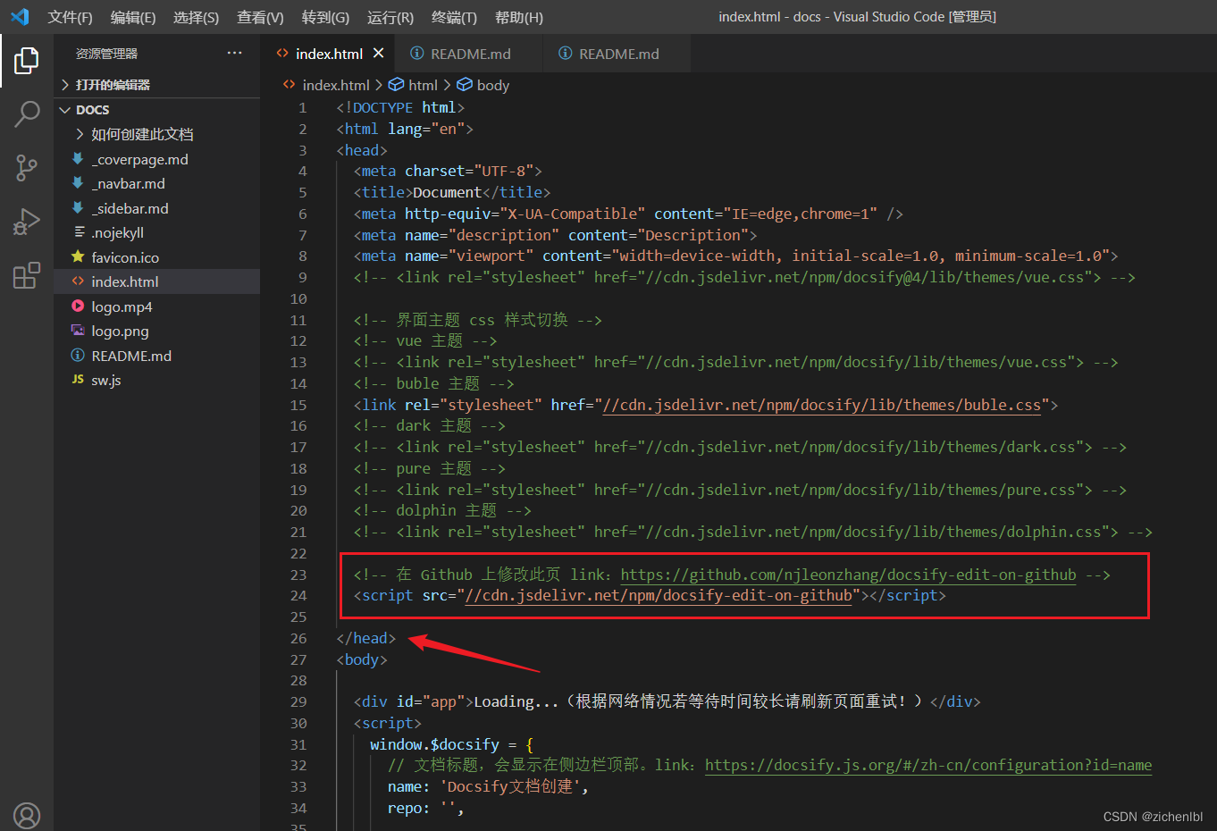This screenshot has height=831, width=1217.
Task: Click the 资源管理器 panel title
Action: click(x=106, y=54)
